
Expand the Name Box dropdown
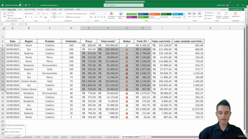click(x=10, y=24)
